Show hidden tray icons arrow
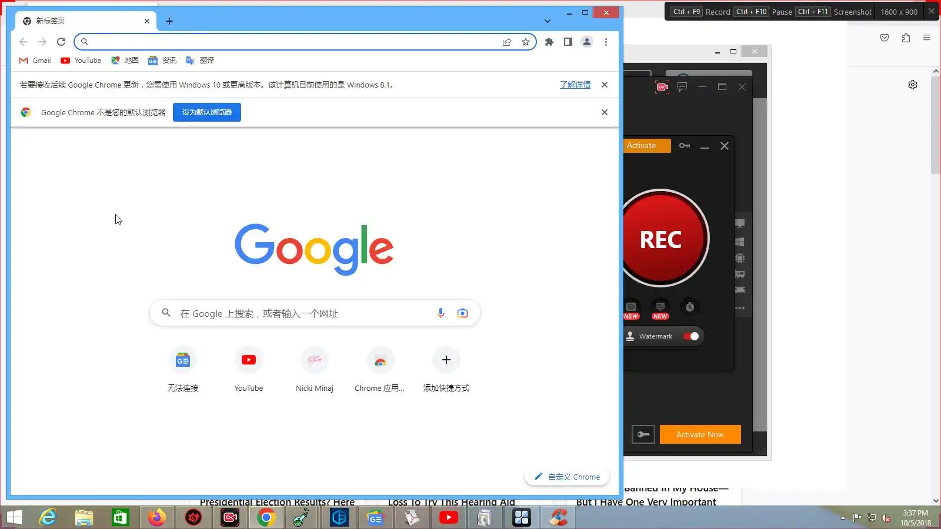This screenshot has width=941, height=529. point(843,518)
